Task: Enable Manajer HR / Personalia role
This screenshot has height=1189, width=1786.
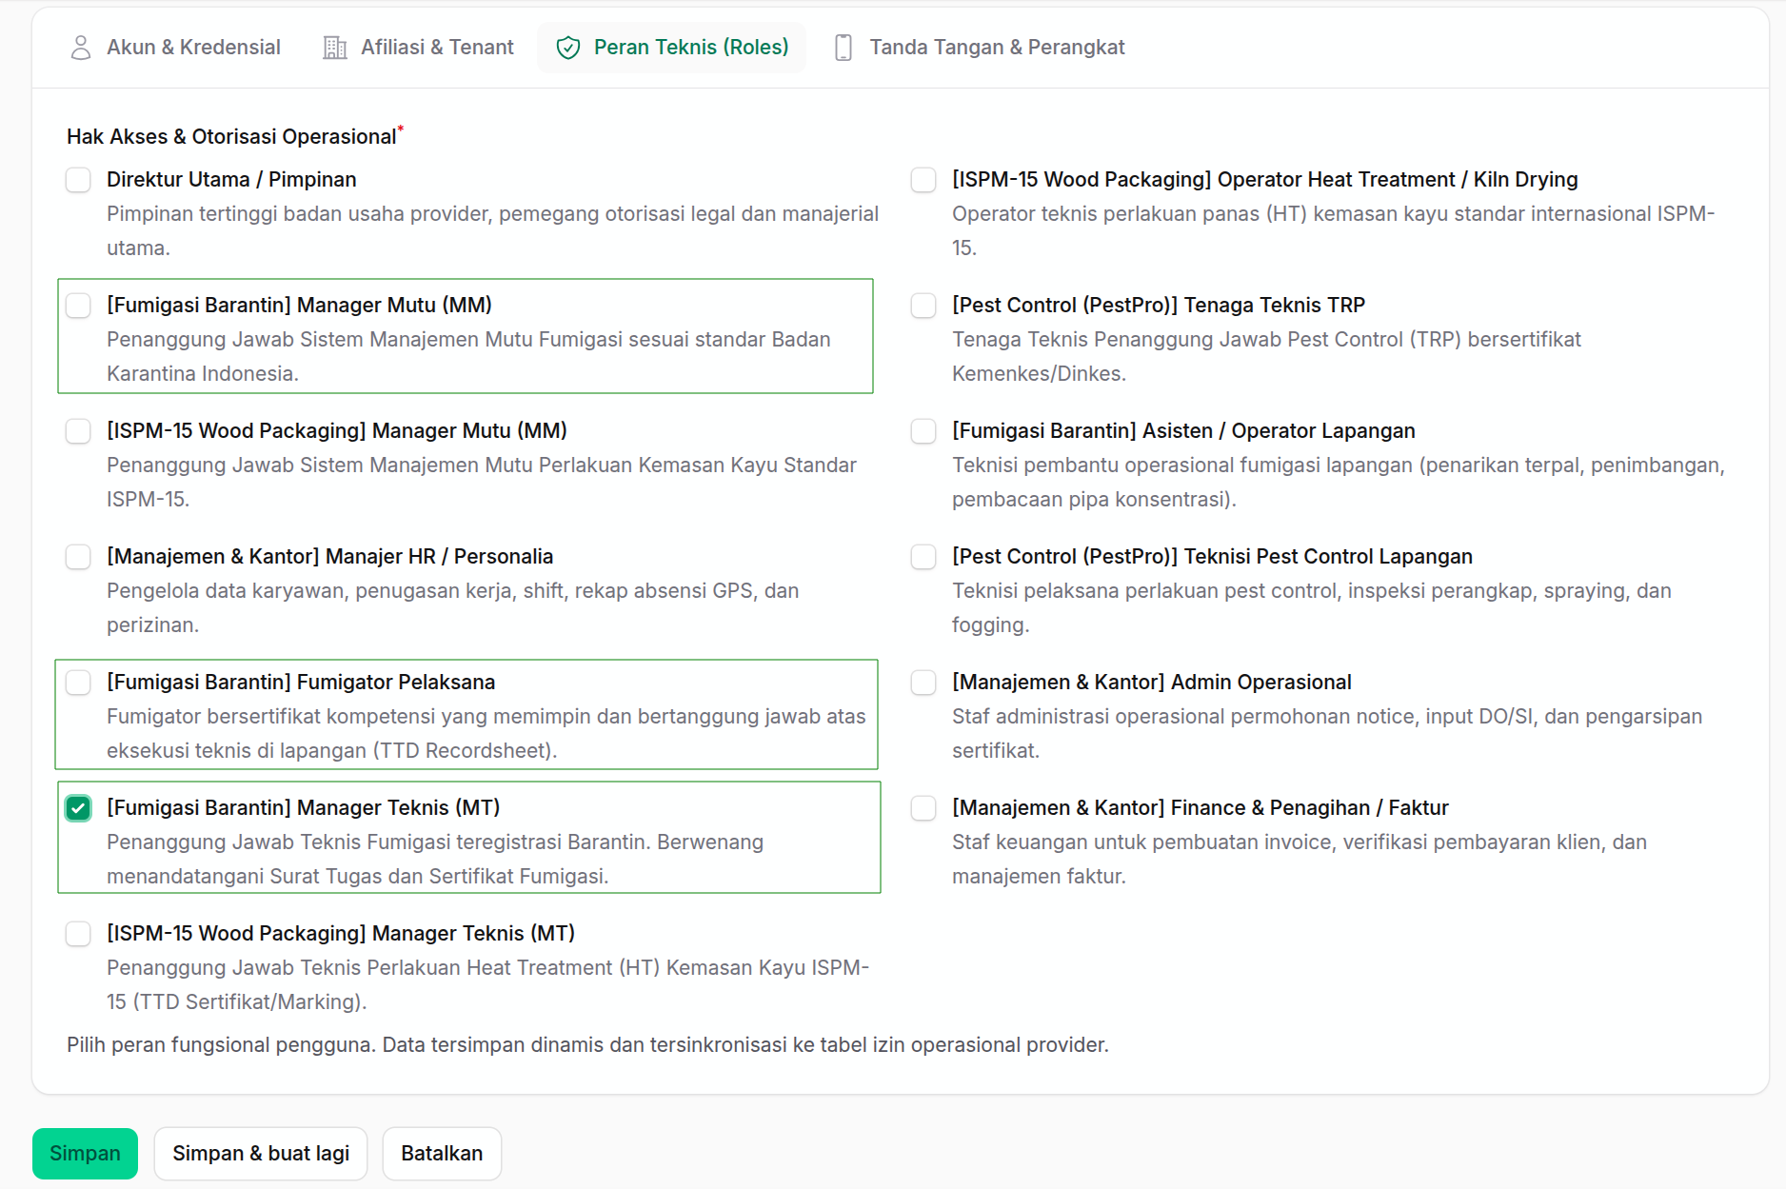Action: coord(78,557)
